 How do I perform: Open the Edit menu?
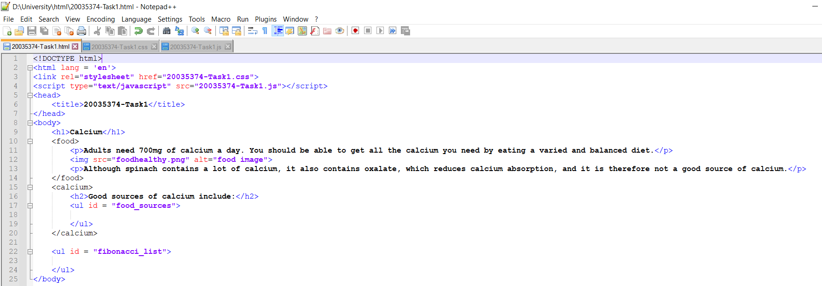(x=26, y=19)
